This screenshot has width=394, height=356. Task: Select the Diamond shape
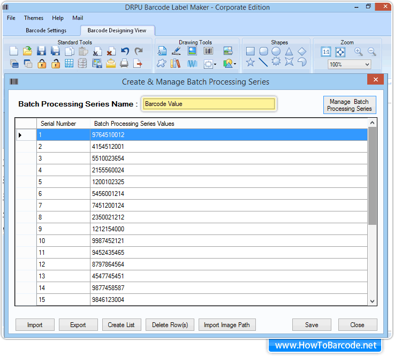point(302,51)
